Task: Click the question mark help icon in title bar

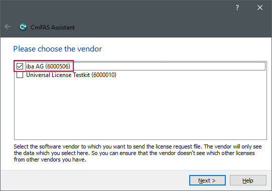Action: coord(237,7)
